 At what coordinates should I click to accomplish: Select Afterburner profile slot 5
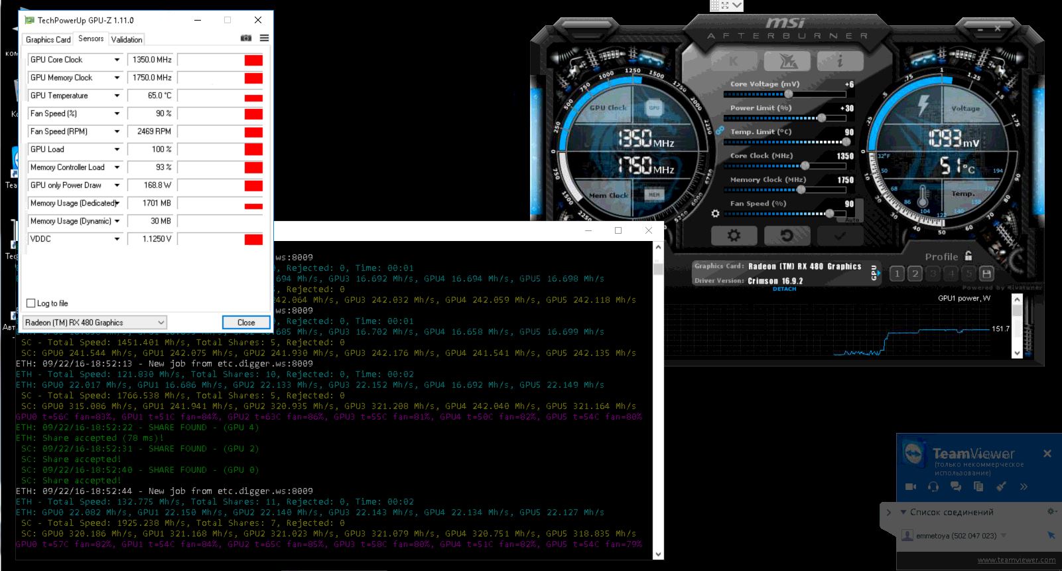[968, 274]
